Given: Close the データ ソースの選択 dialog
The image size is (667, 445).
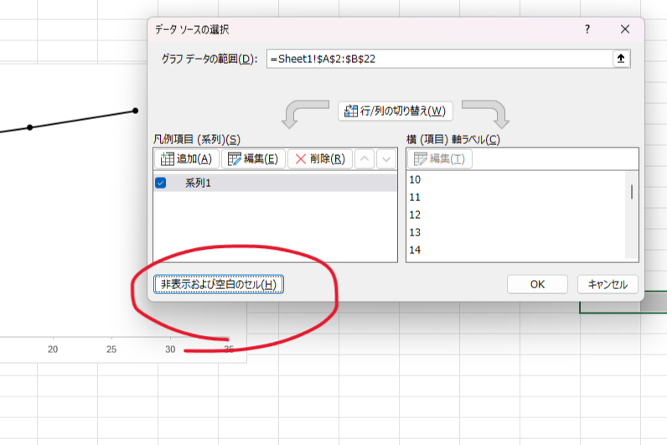Looking at the screenshot, I should click(x=625, y=29).
